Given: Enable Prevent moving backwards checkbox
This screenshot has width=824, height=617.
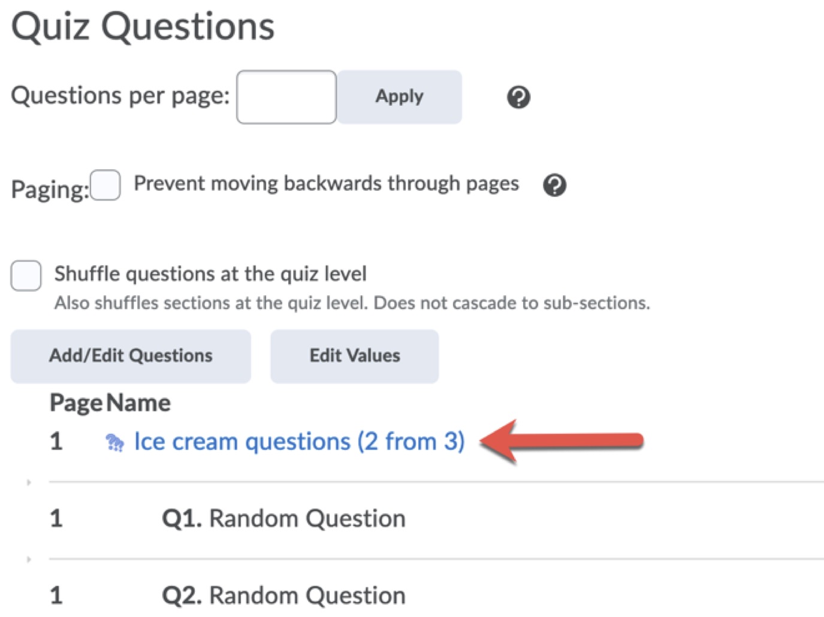Looking at the screenshot, I should [x=105, y=185].
